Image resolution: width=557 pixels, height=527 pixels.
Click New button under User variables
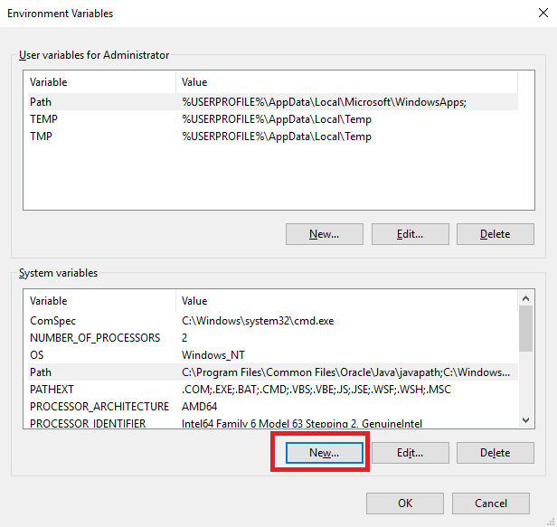[x=325, y=234]
